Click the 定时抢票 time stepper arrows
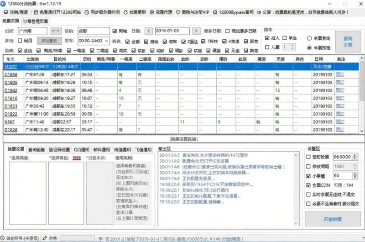 pos(355,157)
